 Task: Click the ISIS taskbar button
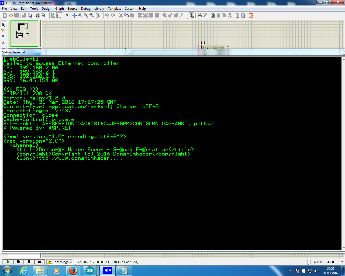(x=107, y=271)
